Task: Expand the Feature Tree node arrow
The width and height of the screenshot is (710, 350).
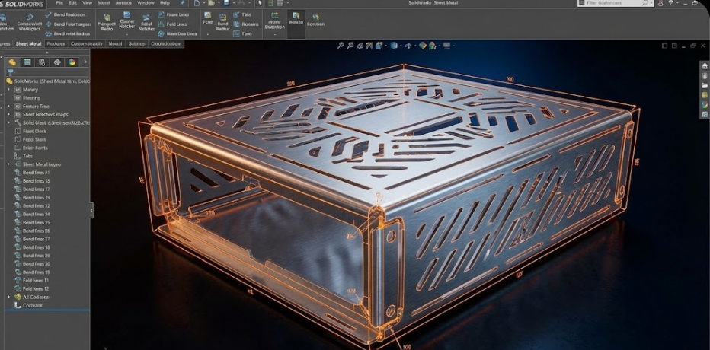Action: 9,106
